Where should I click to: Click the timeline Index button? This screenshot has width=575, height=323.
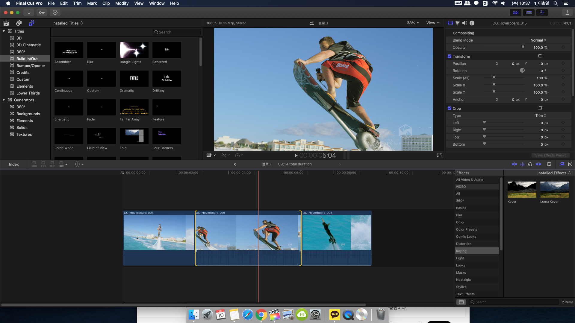[14, 164]
